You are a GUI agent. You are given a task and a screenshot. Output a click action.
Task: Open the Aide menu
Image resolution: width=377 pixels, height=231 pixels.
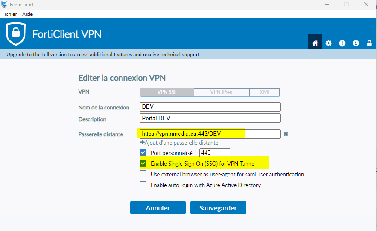27,14
